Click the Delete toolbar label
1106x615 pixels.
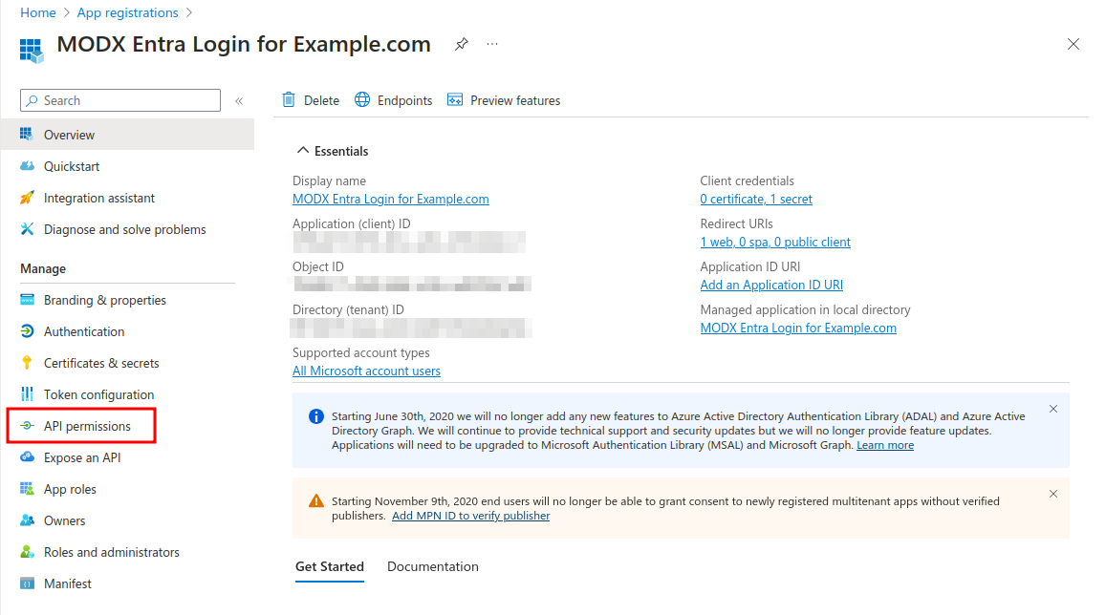pos(321,100)
